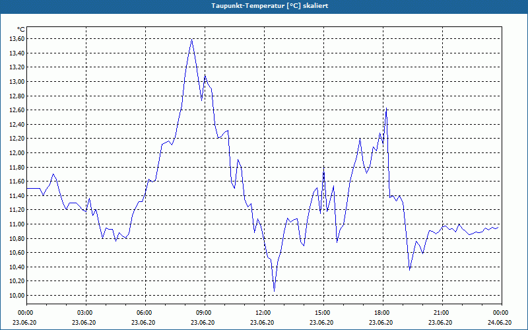Image resolution: width=528 pixels, height=330 pixels.
Task: Select the y-axis value 12,60
Action: (x=17, y=110)
